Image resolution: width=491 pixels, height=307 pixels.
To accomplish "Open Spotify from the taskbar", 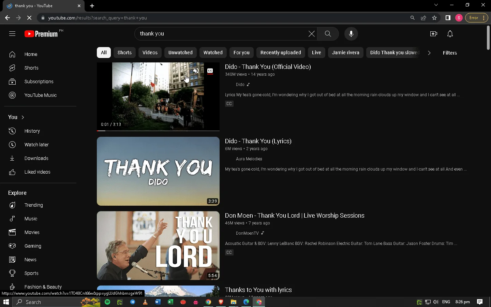I will (107, 302).
